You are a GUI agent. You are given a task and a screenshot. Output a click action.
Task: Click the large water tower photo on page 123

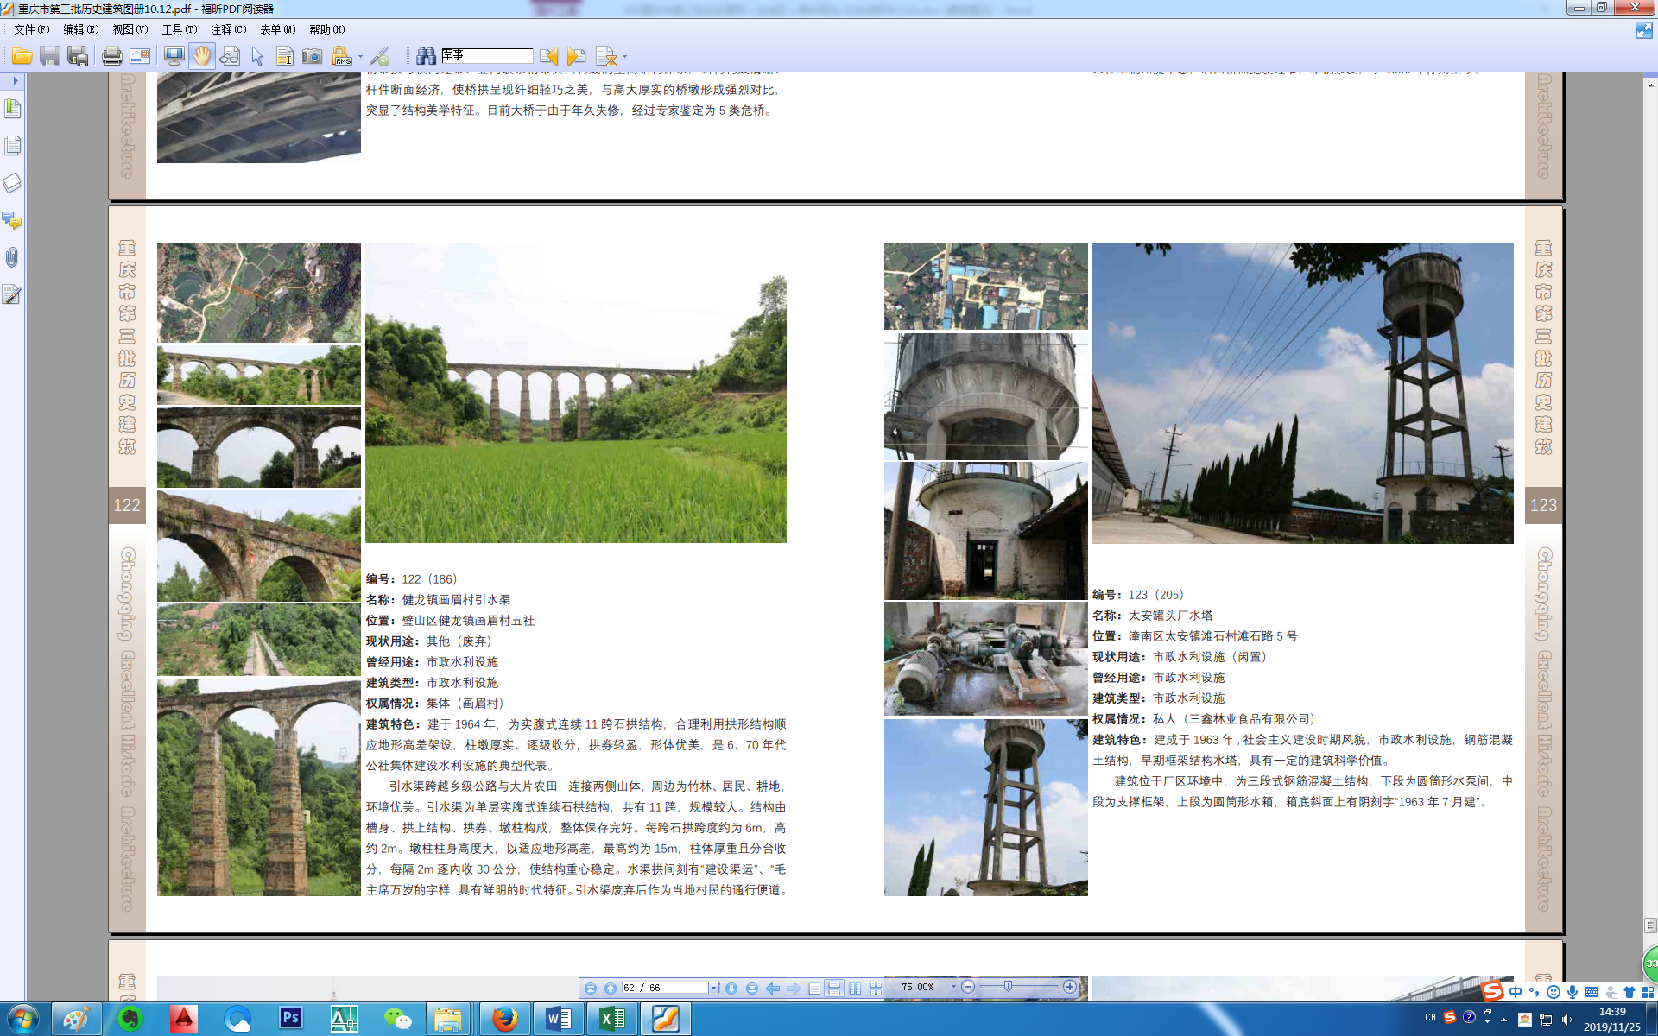(1302, 393)
